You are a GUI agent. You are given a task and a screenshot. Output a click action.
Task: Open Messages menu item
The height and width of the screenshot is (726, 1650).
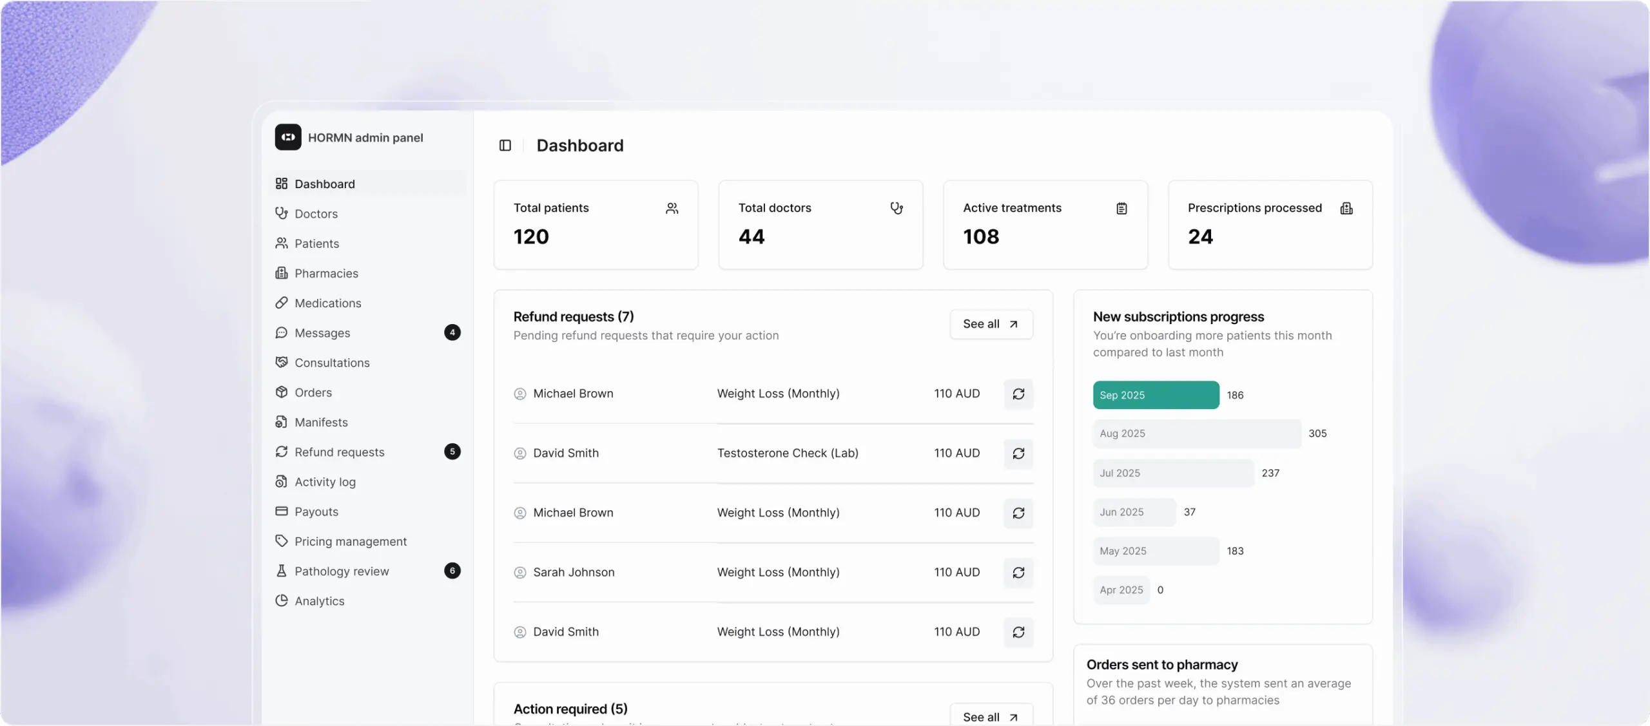[x=322, y=333]
